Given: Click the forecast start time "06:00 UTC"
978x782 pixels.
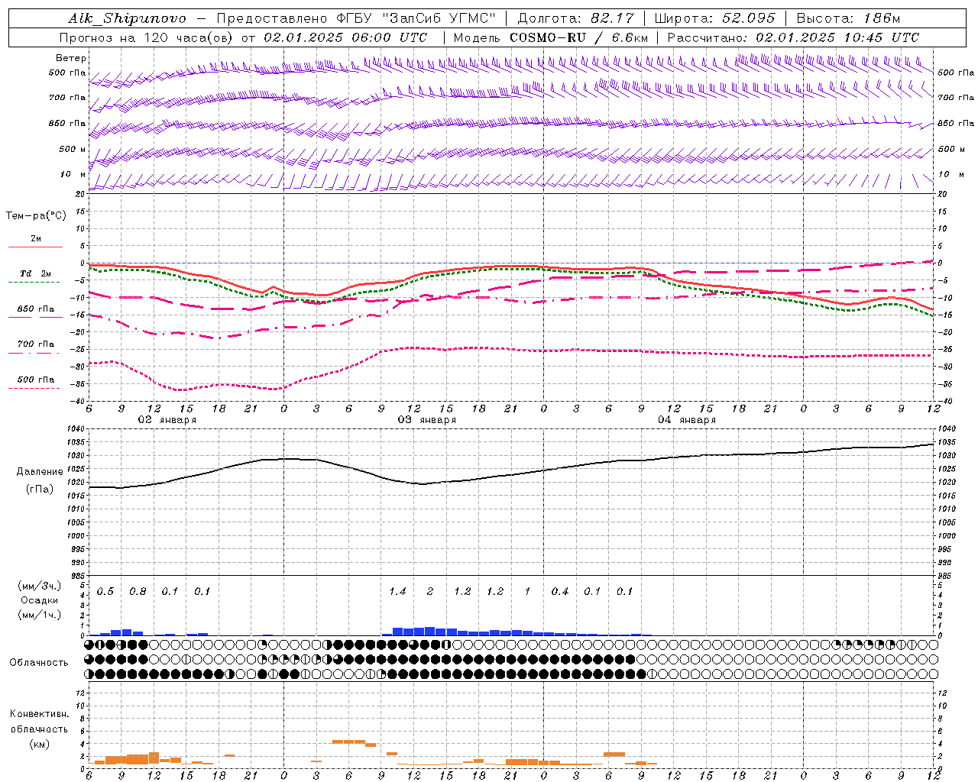Looking at the screenshot, I should (390, 37).
